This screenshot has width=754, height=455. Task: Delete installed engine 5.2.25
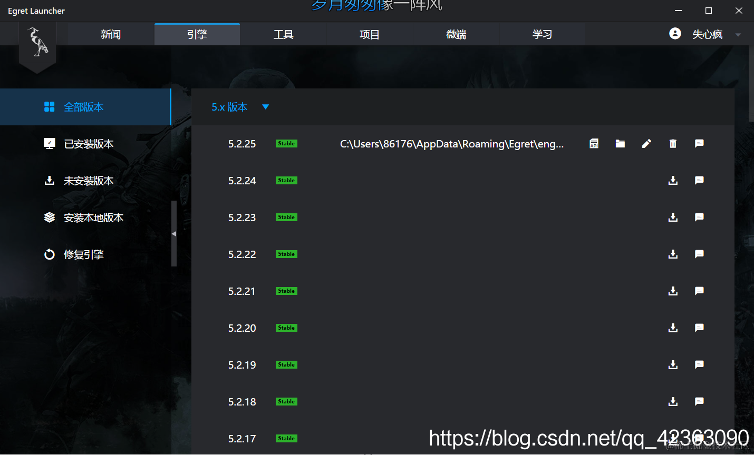coord(673,143)
